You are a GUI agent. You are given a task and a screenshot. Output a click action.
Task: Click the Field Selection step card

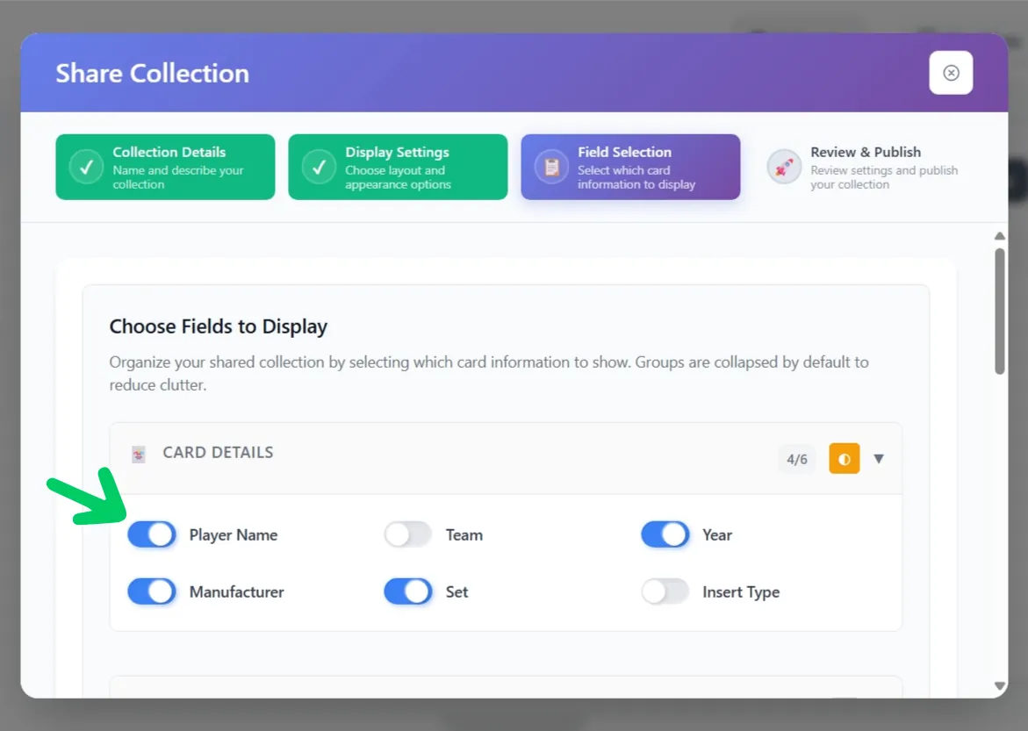[x=630, y=167]
